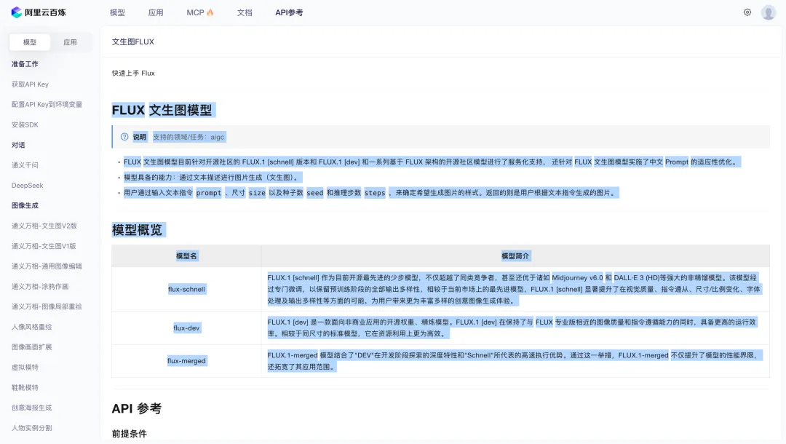
Task: Click the 模型具备的能力 bullet line
Action: 212,178
